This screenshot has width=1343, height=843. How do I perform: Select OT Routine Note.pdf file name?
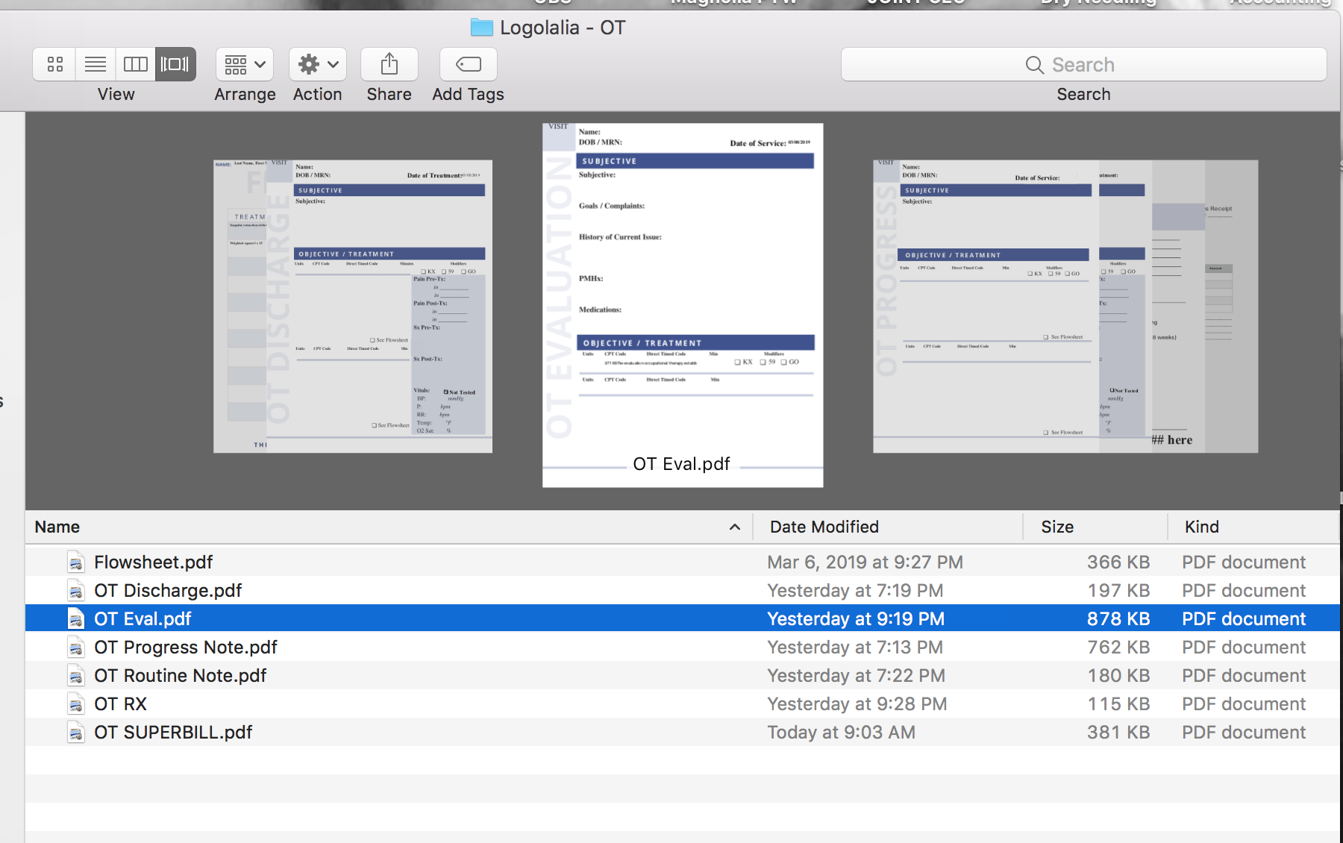coord(180,675)
